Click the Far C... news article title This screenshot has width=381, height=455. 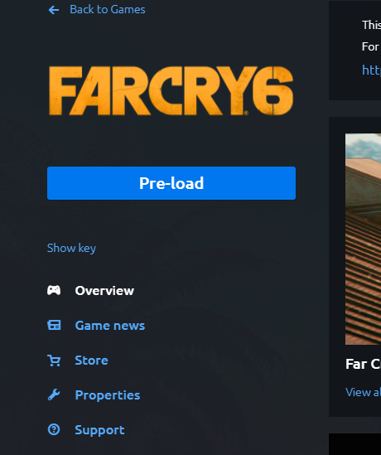[x=363, y=364]
